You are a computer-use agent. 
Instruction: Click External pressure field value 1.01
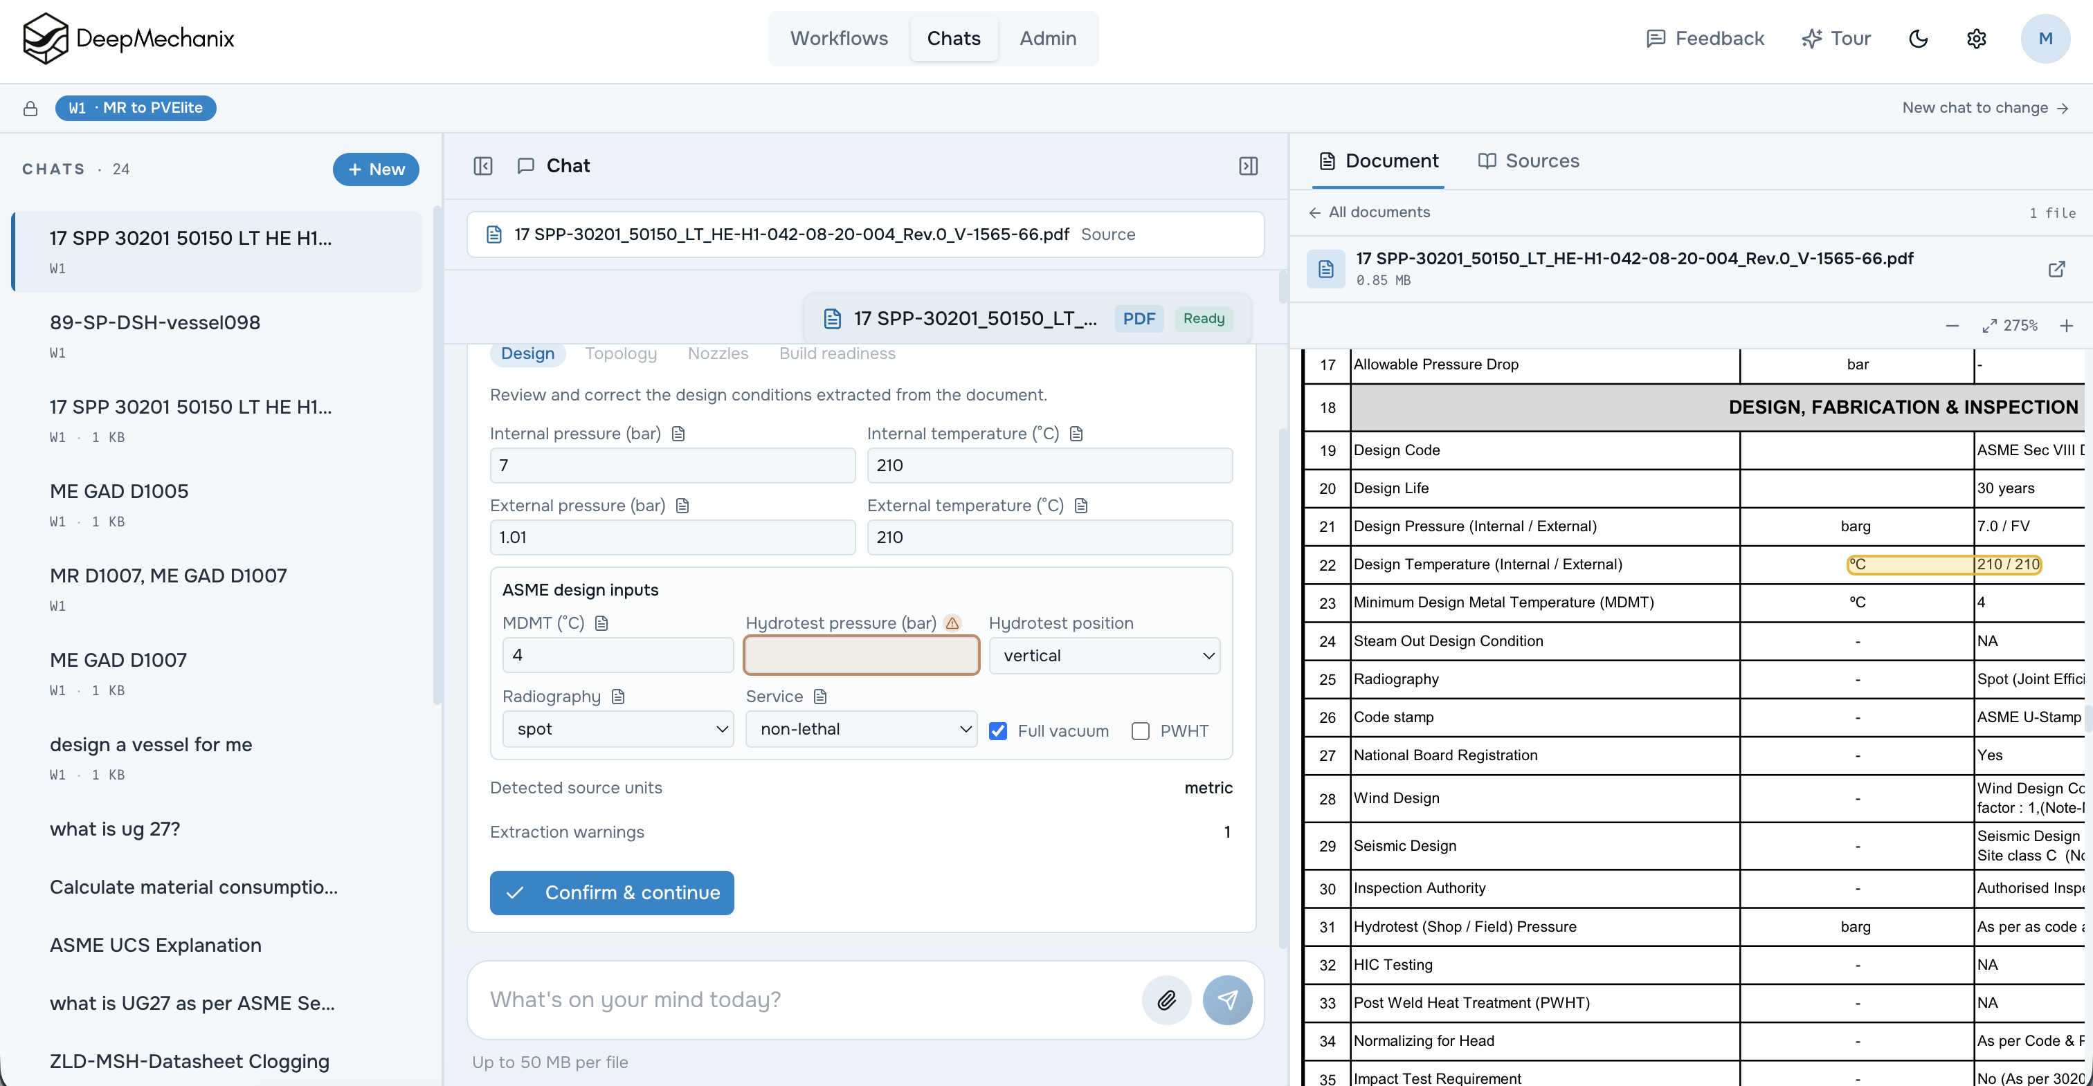coord(673,537)
